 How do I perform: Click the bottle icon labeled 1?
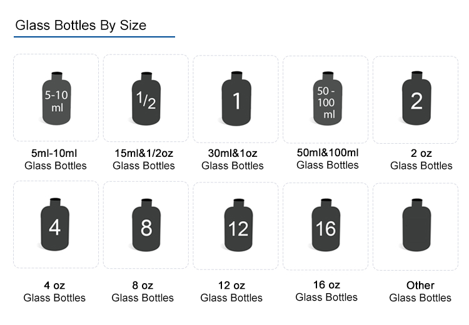pos(236,99)
